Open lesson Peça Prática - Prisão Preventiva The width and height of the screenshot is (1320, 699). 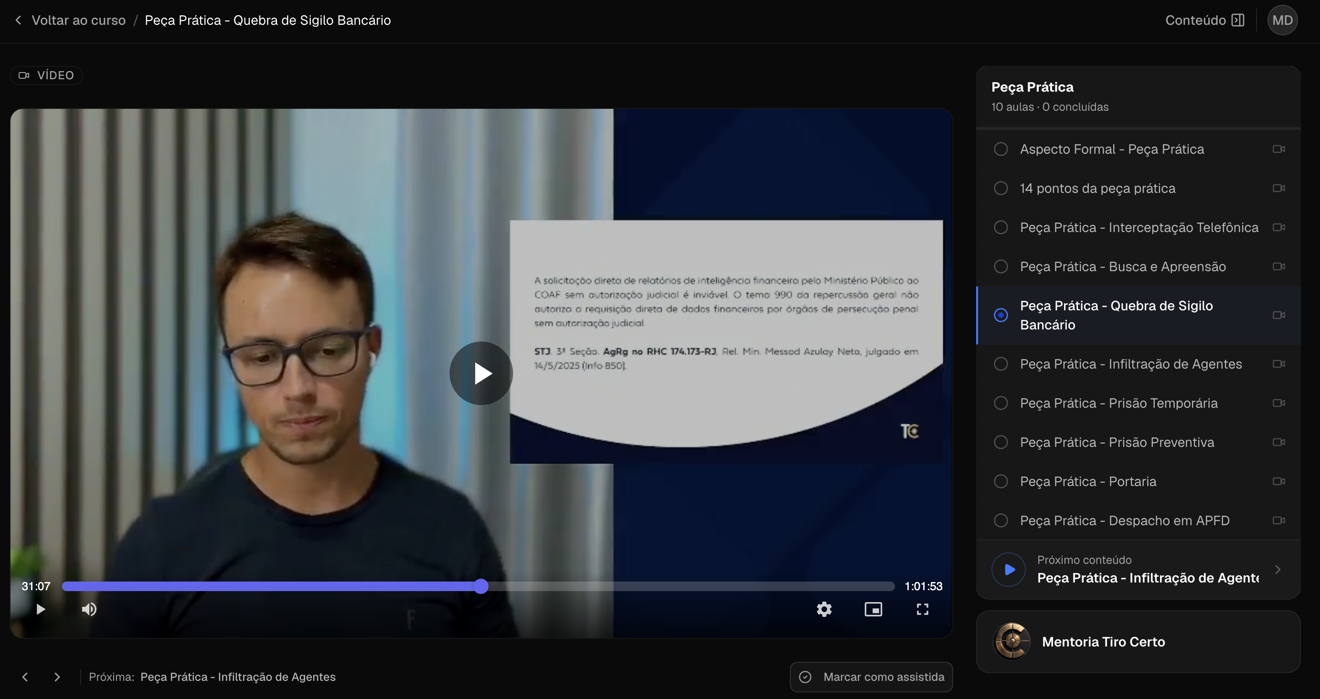pyautogui.click(x=1138, y=442)
